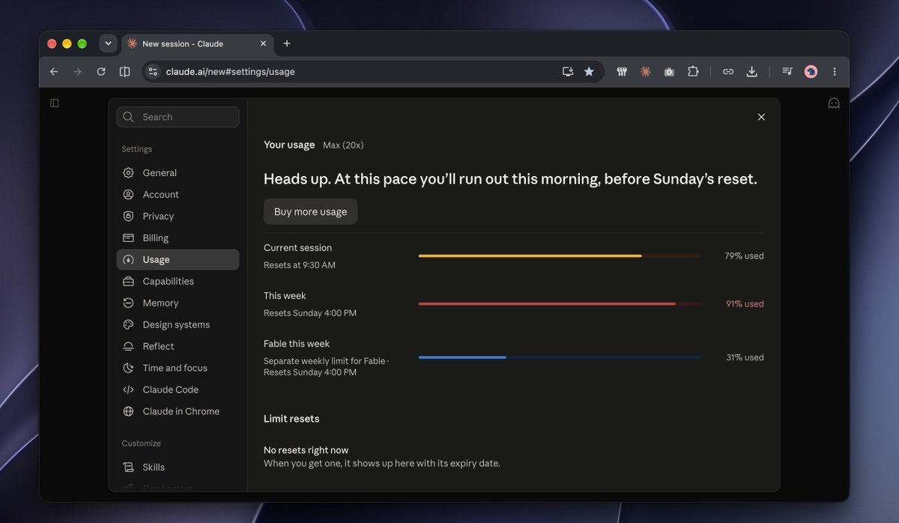
Task: Click the claude.ai address bar URL
Action: 230,72
